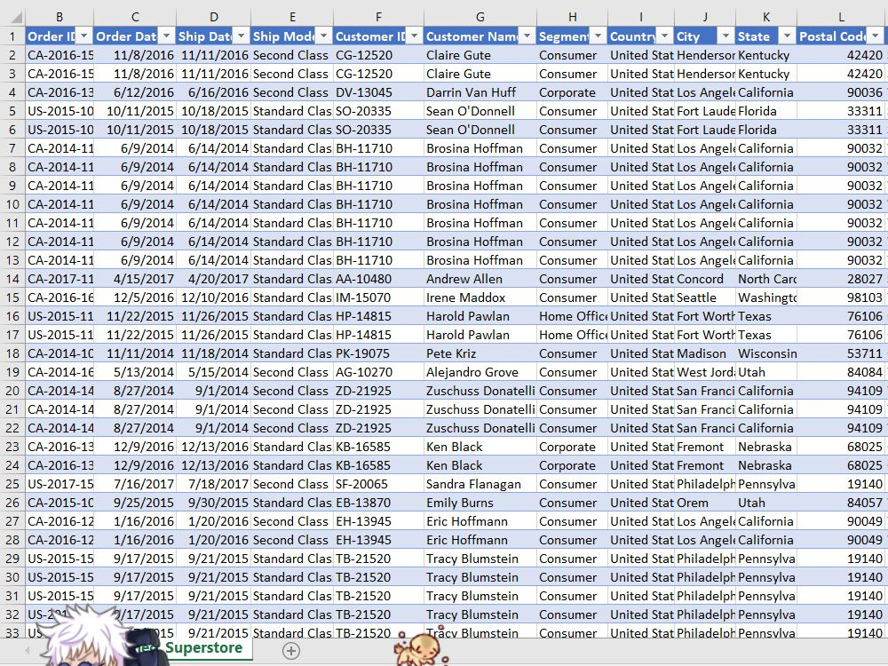Open the Customer ID filter dropdown
Screen dimensions: 888x666
coord(414,36)
